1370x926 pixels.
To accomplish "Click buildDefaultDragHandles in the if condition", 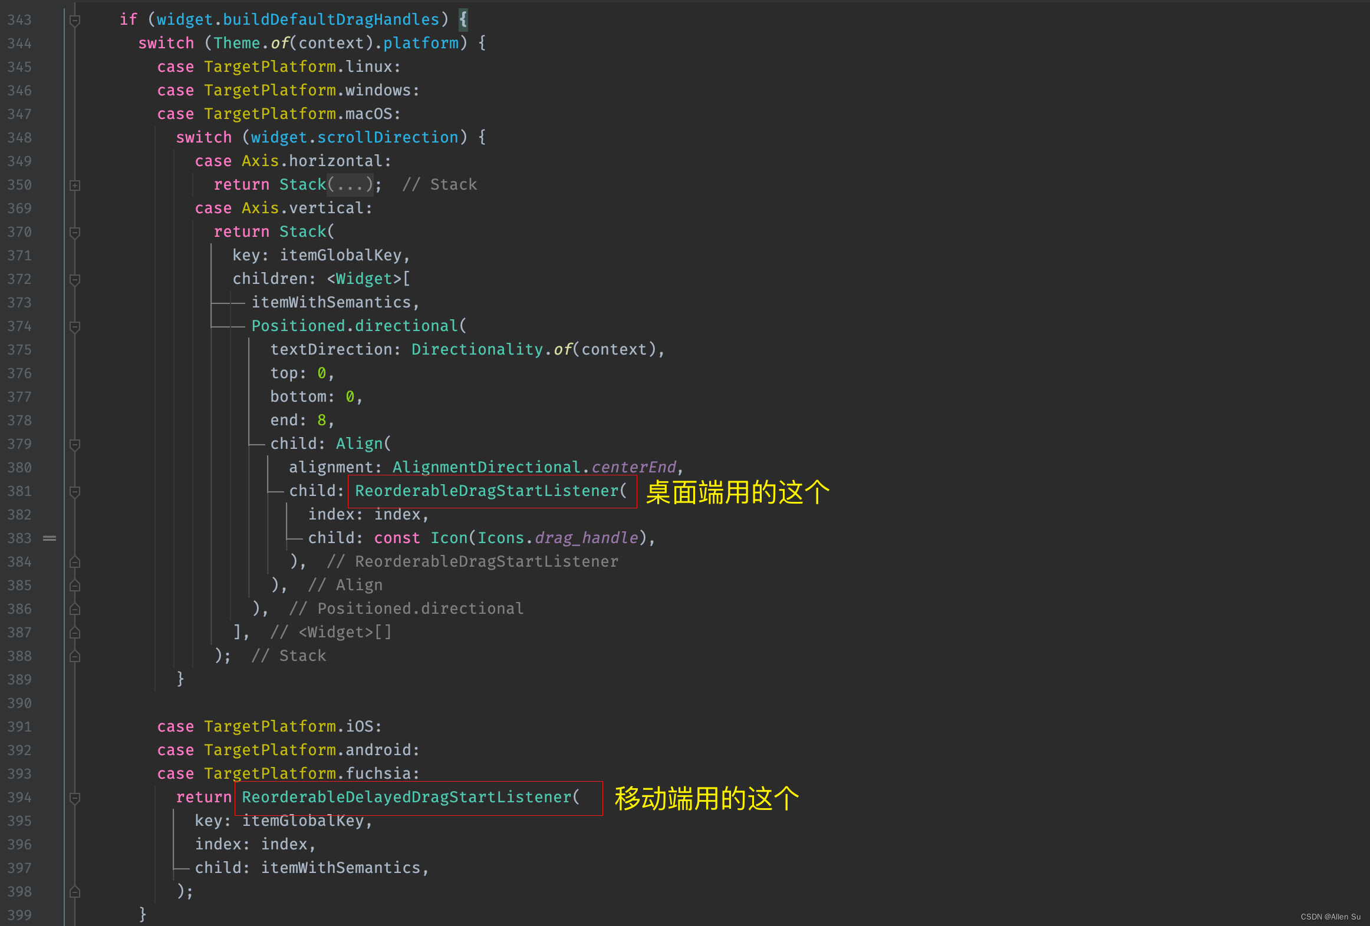I will point(331,20).
